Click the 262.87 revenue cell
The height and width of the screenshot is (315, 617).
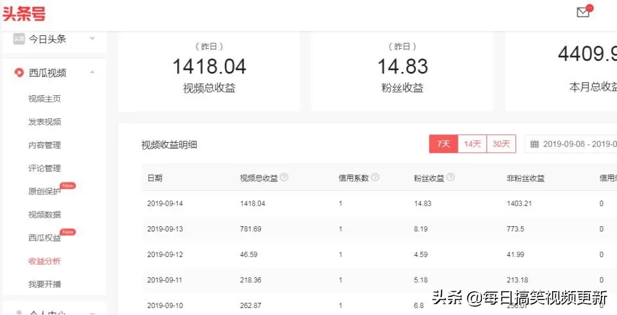coord(251,305)
